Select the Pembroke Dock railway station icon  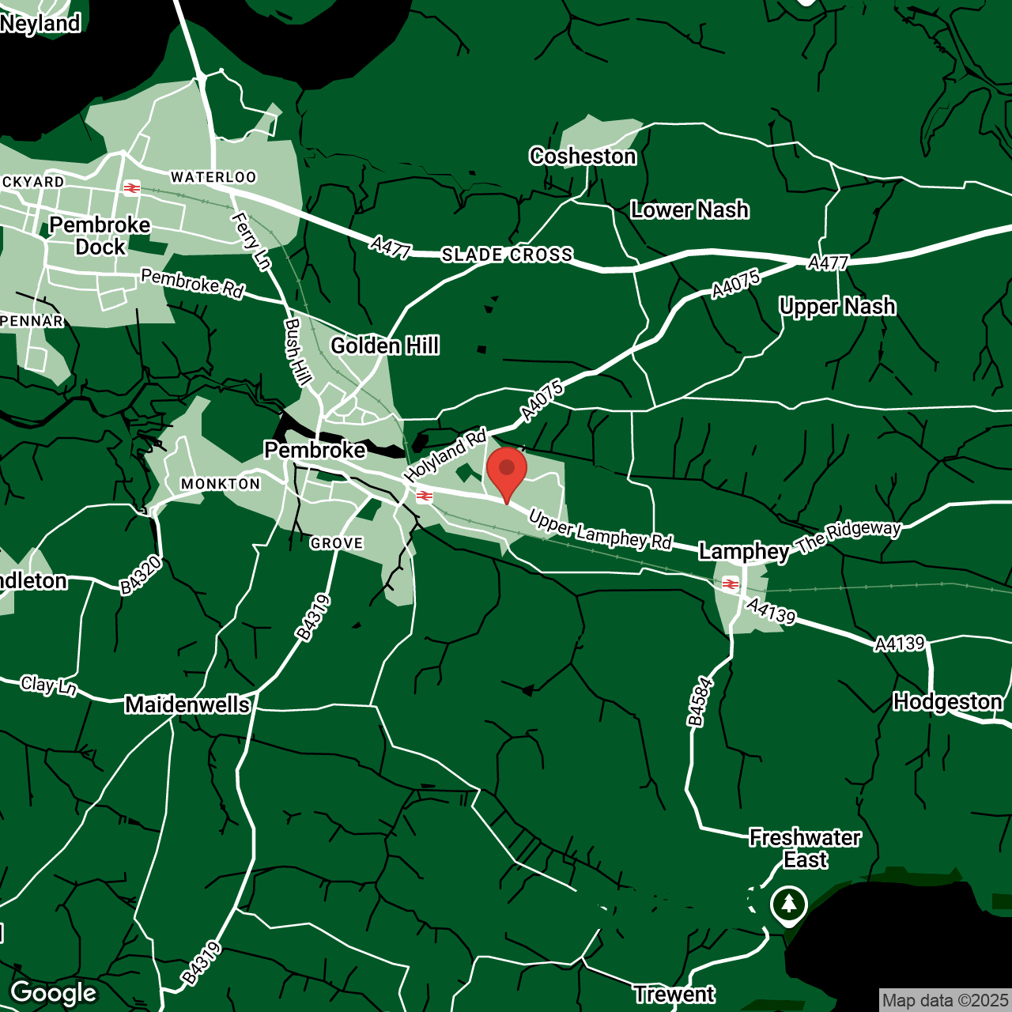click(x=132, y=188)
